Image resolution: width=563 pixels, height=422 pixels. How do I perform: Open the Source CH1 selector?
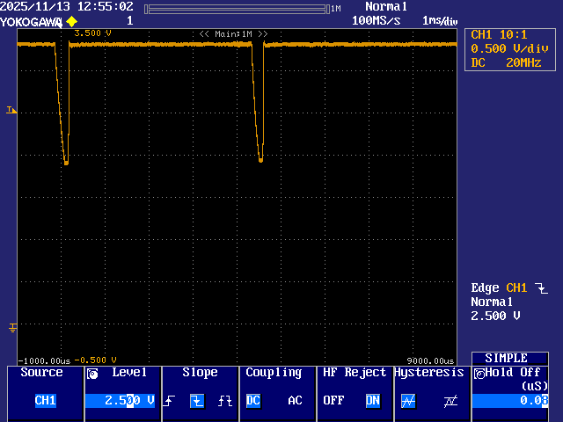(45, 401)
